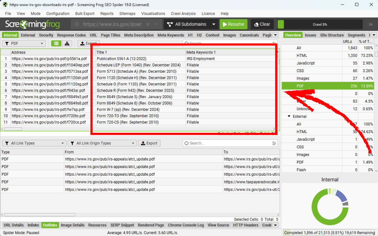Open the PDF filter dropdown

(24, 43)
